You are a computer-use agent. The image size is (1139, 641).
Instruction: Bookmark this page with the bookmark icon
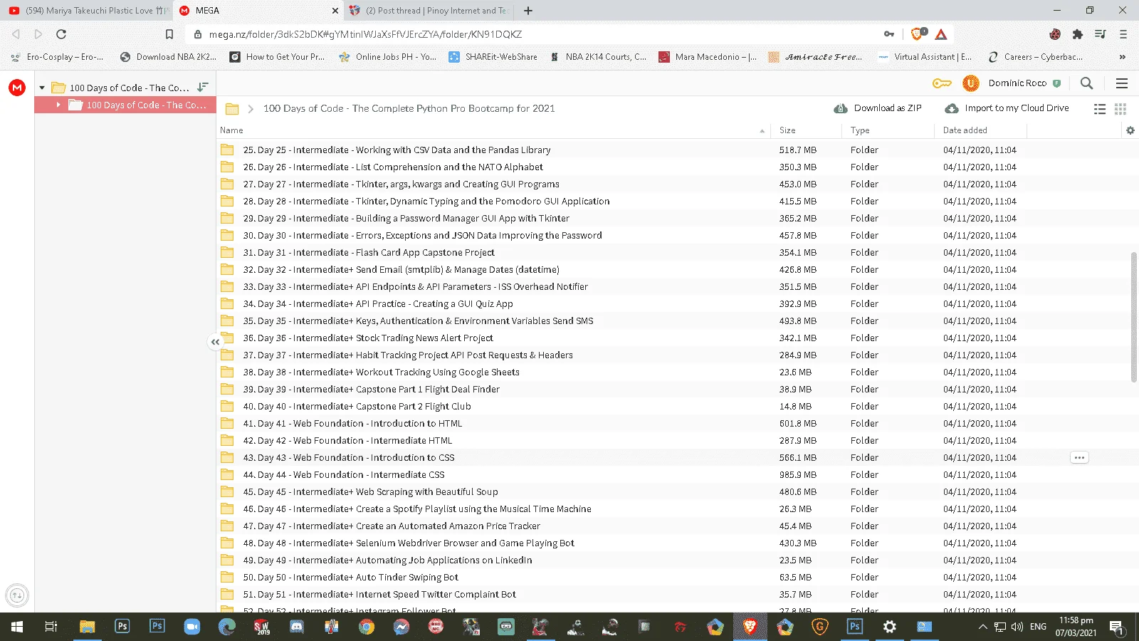pos(169,34)
